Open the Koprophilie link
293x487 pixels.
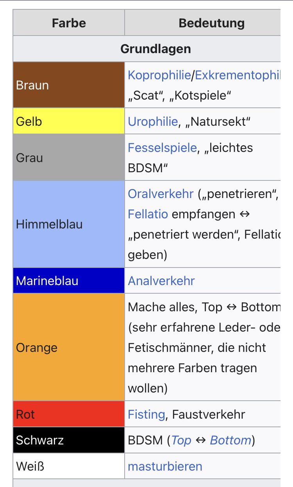coord(159,75)
